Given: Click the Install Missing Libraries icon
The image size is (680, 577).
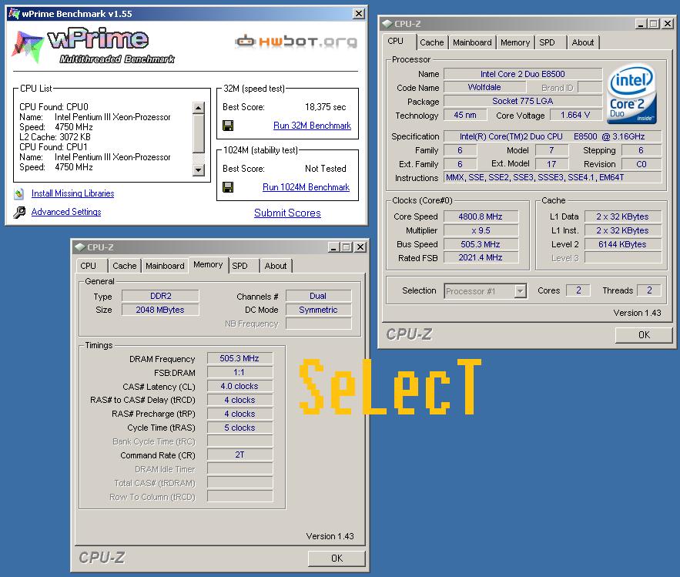Looking at the screenshot, I should 18,193.
